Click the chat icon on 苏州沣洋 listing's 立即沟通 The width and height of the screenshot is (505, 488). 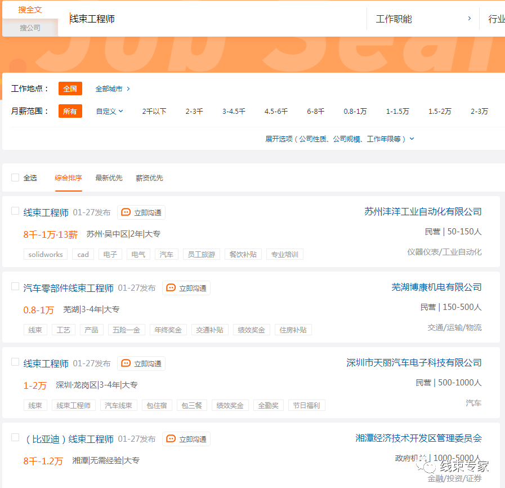click(125, 212)
